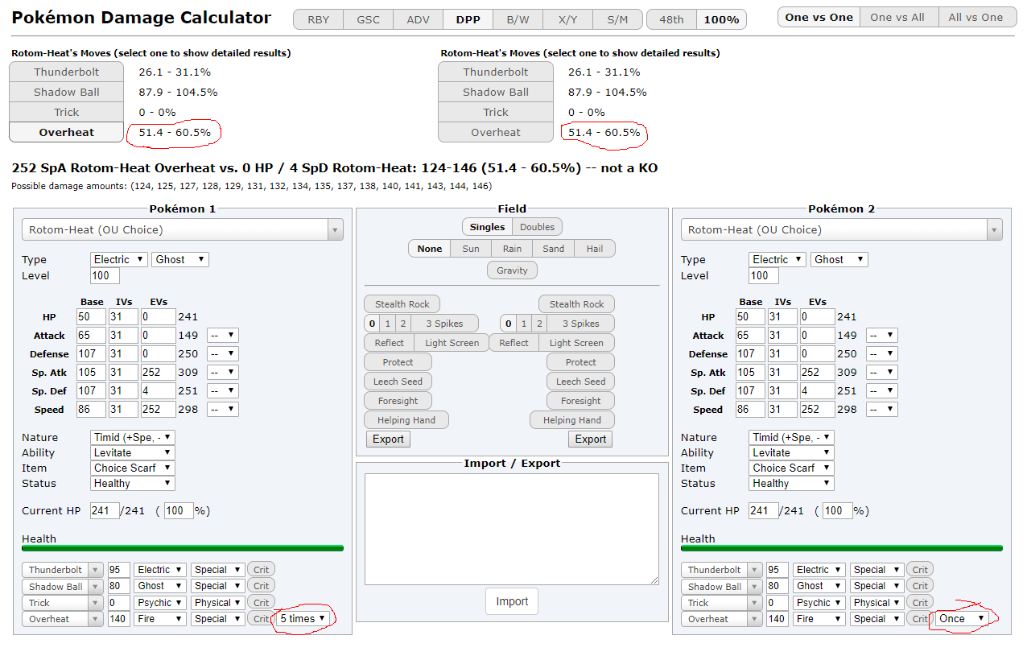This screenshot has height=656, width=1027.
Task: Click Pokémon 2's health bar
Action: click(842, 548)
